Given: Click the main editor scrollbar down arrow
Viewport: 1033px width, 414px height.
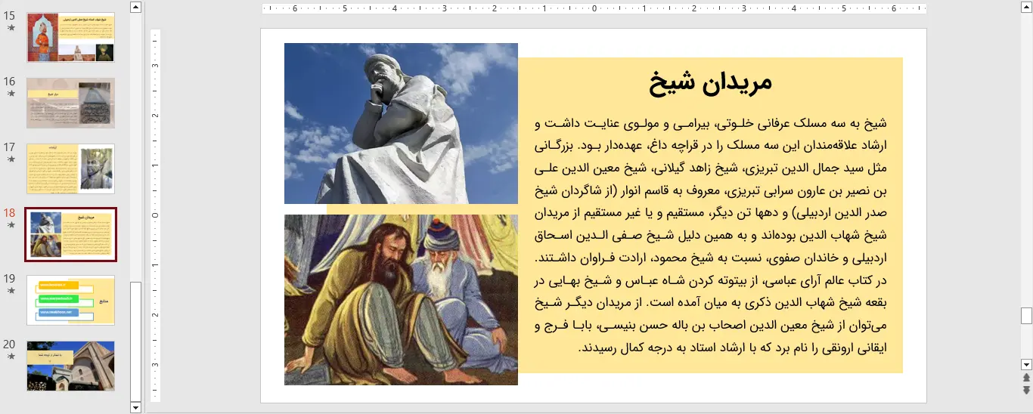Looking at the screenshot, I should 1026,364.
